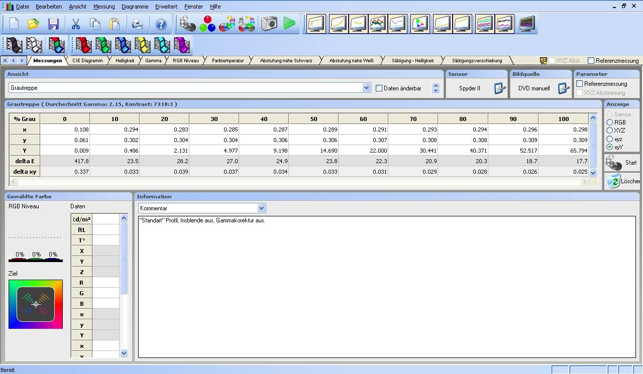Click the camera icon in the toolbar
This screenshot has height=374, width=643.
pos(269,24)
